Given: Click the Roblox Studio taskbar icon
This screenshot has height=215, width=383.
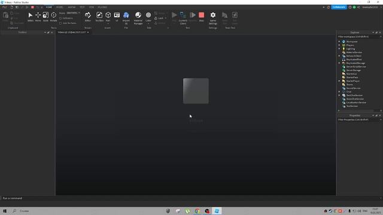Looking at the screenshot, I should (x=217, y=211).
